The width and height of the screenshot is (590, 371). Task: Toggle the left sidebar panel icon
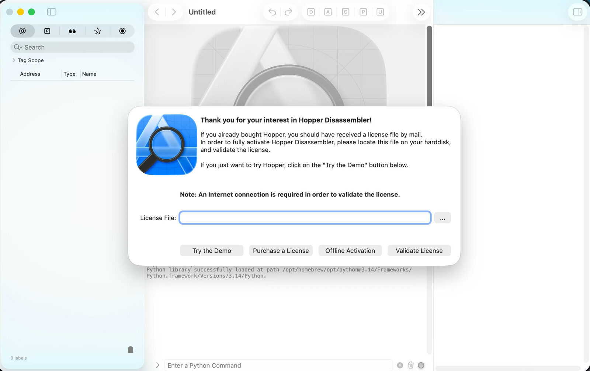pos(52,12)
